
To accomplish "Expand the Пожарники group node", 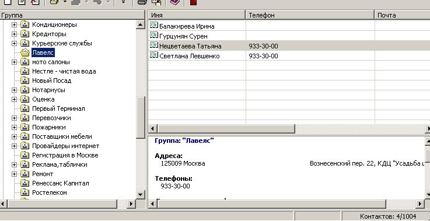I will [x=14, y=128].
